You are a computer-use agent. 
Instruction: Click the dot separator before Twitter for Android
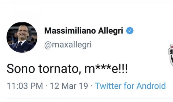click(91, 86)
